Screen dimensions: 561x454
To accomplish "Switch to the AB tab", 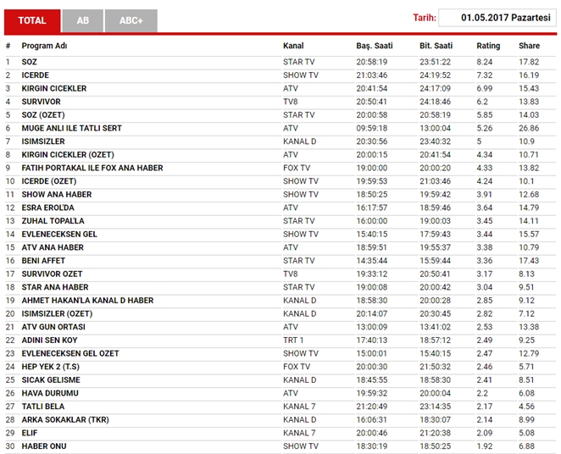I will [x=83, y=20].
